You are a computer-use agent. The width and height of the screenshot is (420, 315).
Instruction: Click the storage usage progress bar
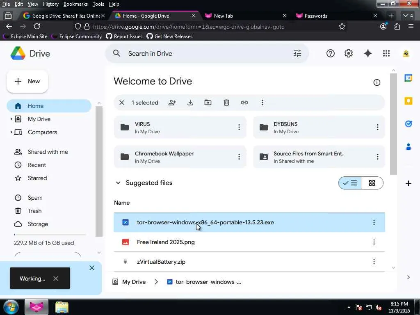pyautogui.click(x=50, y=235)
